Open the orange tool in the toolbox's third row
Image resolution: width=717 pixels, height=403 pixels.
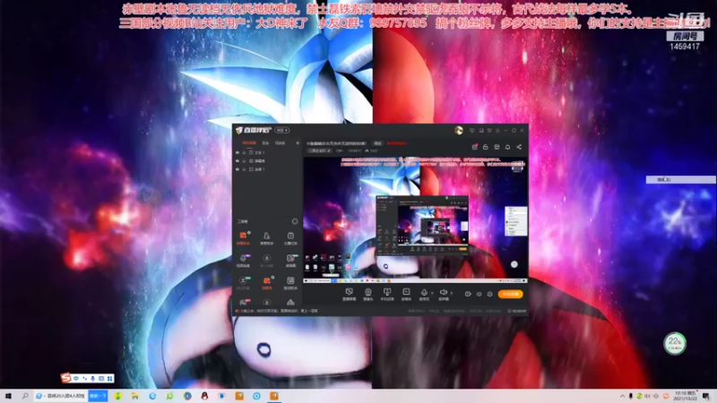[x=266, y=282]
